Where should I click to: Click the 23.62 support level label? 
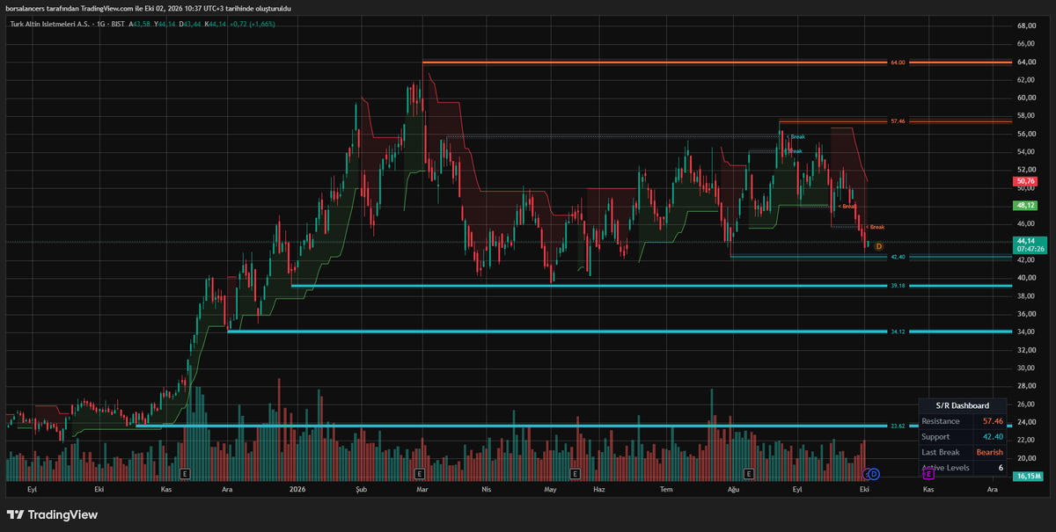(898, 426)
